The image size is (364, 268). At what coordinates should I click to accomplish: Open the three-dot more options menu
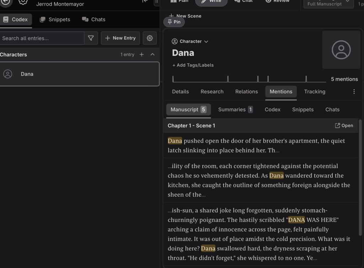click(x=354, y=92)
